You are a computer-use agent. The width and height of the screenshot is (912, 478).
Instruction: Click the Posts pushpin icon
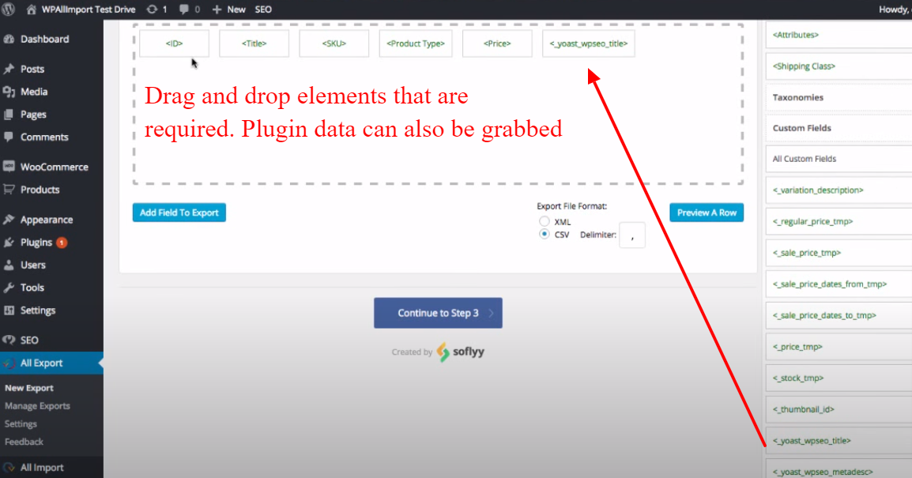click(9, 69)
